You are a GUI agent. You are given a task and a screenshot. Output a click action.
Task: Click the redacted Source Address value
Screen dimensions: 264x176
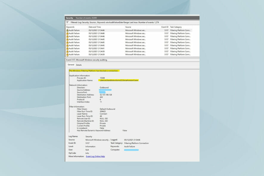105,90
